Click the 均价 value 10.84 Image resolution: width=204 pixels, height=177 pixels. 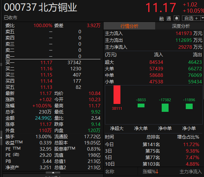pos(95,93)
